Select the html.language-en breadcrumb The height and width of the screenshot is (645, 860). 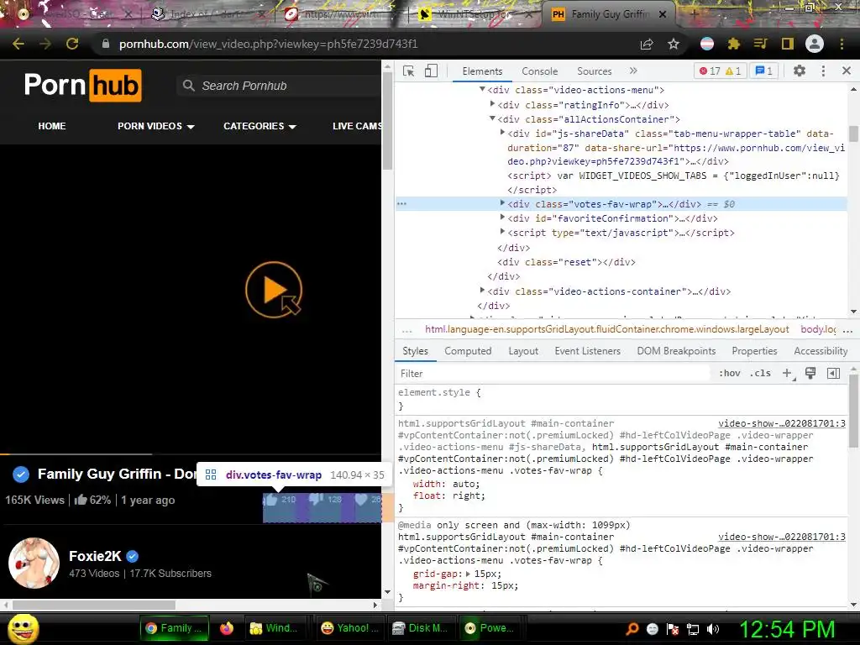pos(606,329)
